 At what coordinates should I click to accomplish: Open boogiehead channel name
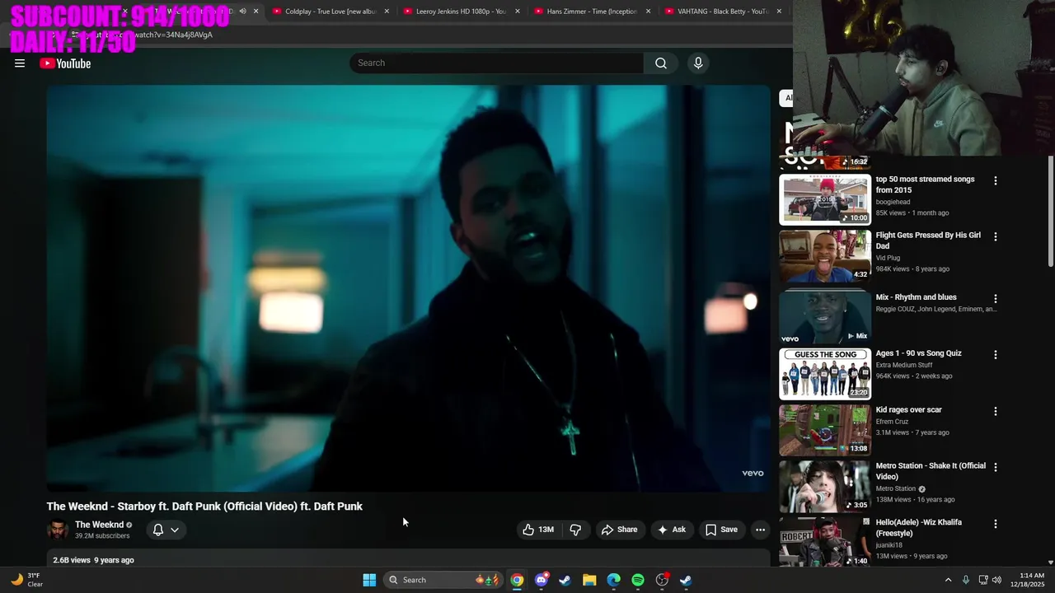coord(893,202)
